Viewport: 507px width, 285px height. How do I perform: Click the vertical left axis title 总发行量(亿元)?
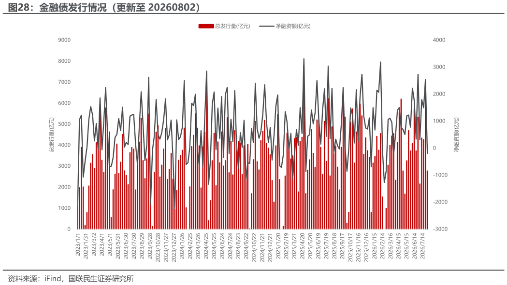click(52, 135)
